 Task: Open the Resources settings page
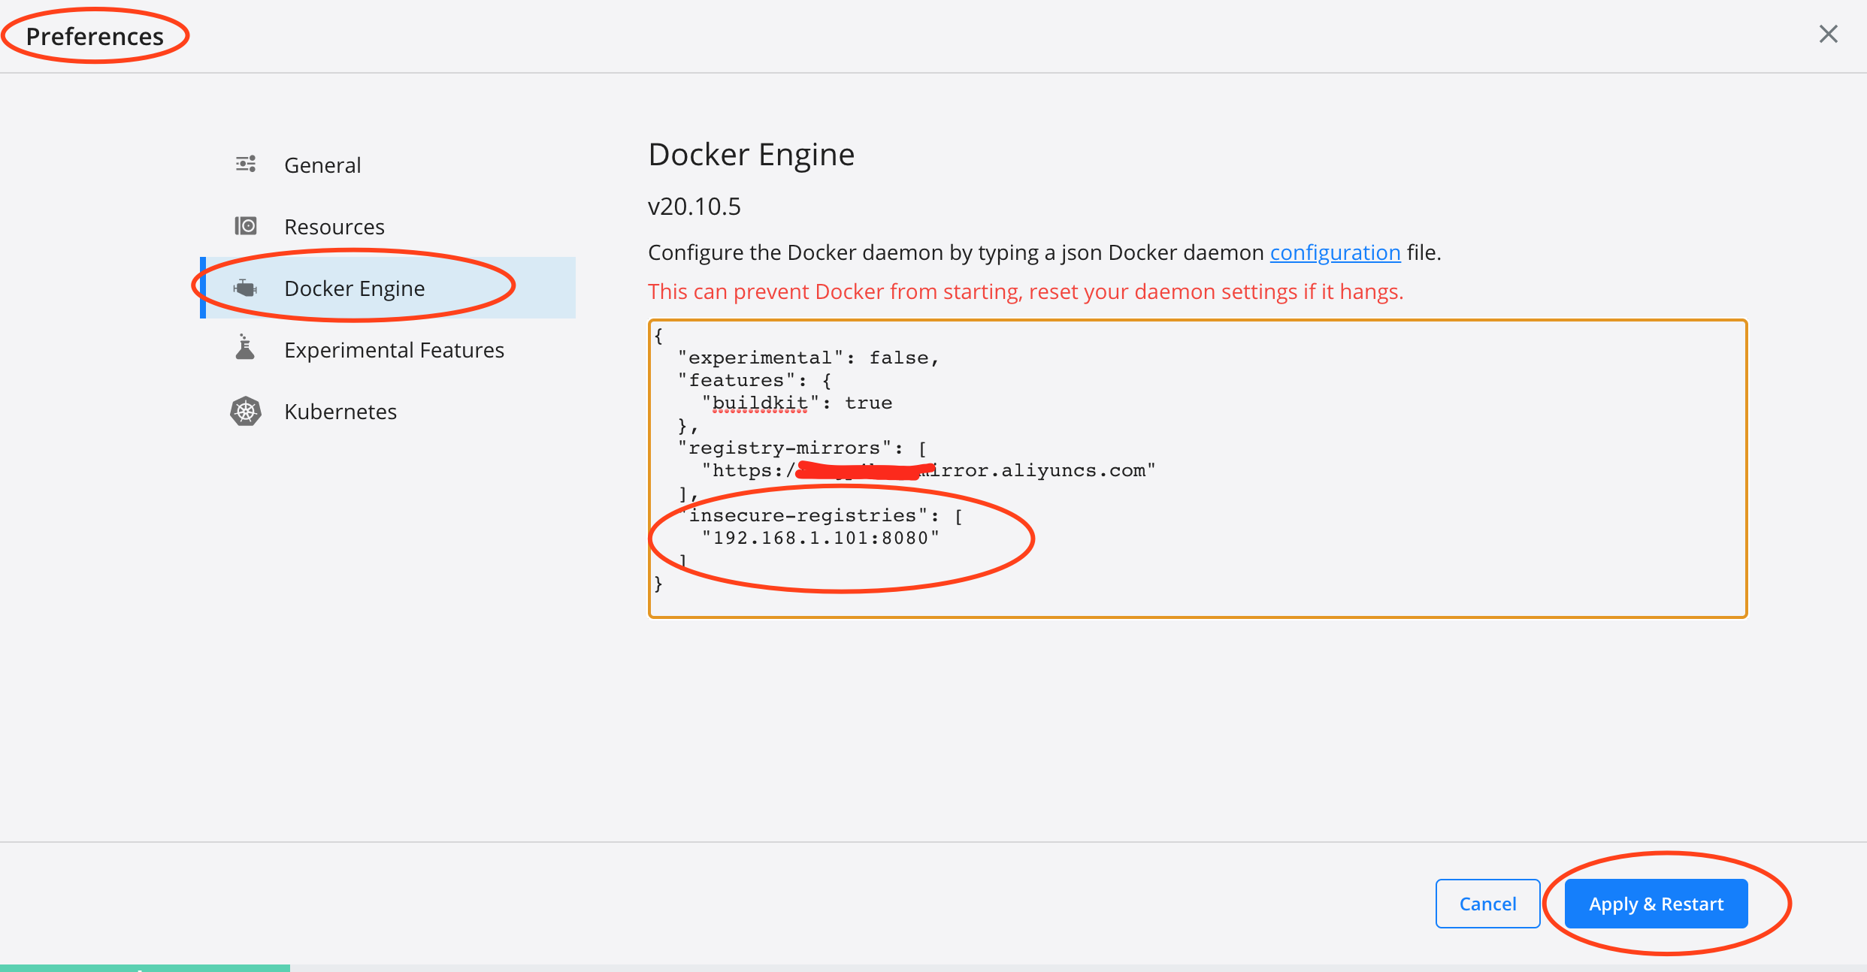pyautogui.click(x=334, y=225)
